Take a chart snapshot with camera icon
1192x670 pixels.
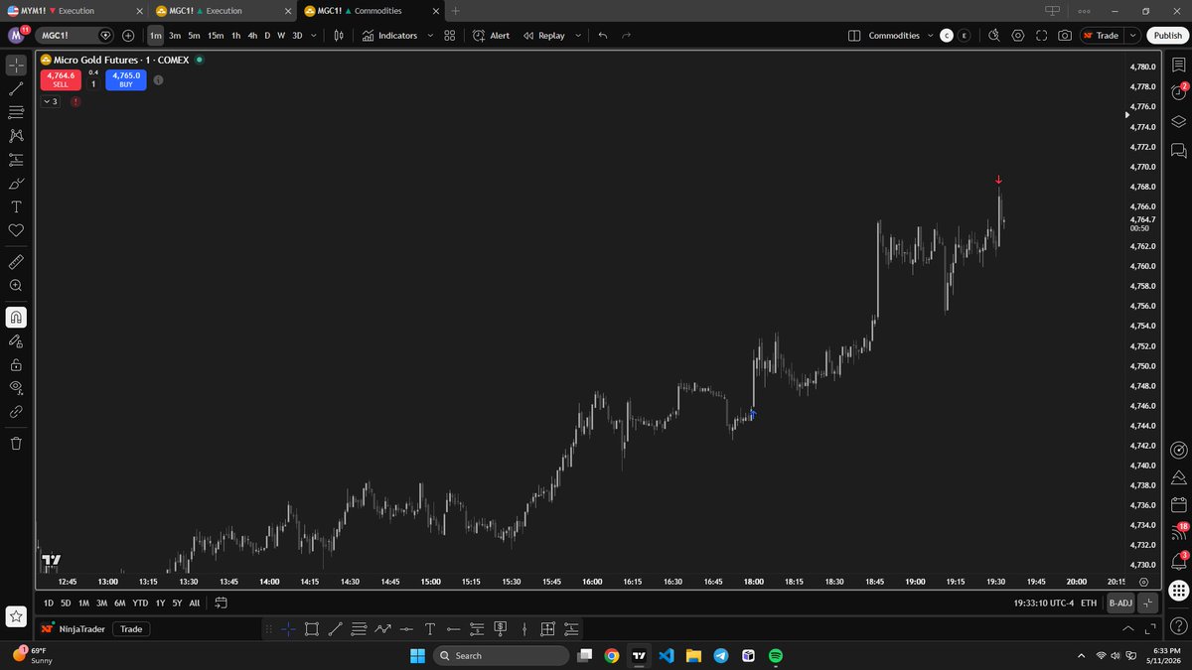click(1065, 35)
